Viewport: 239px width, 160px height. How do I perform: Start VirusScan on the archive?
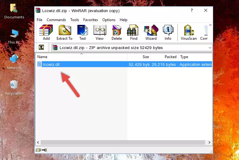[189, 32]
